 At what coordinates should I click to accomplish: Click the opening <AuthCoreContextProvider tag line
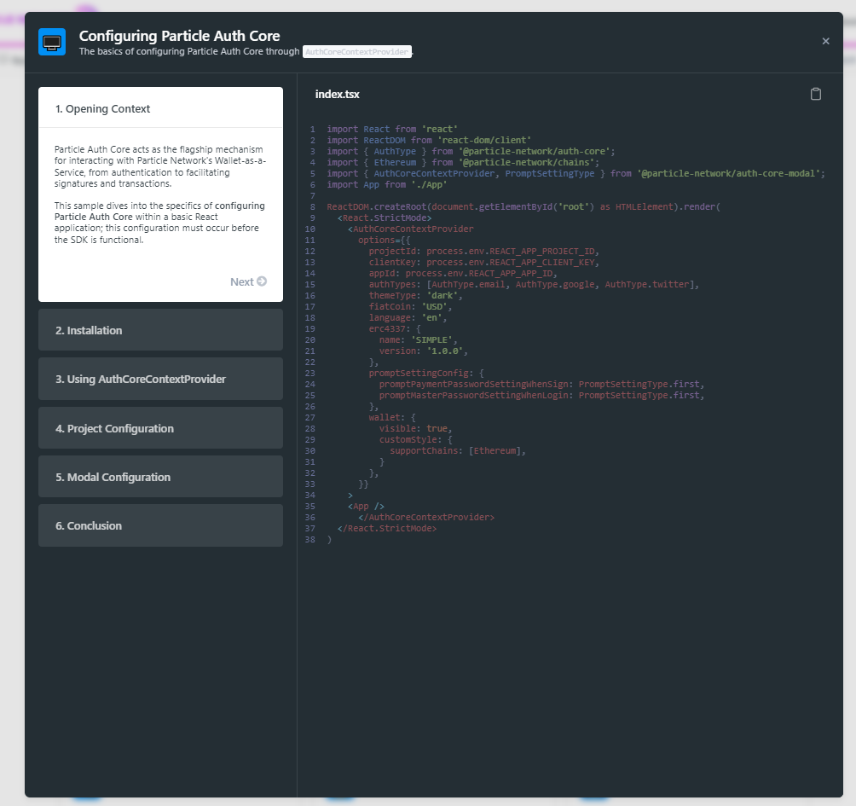[x=411, y=229]
